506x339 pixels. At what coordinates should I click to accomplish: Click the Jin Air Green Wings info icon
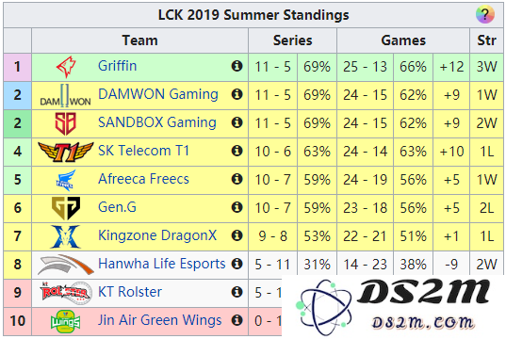click(x=237, y=320)
